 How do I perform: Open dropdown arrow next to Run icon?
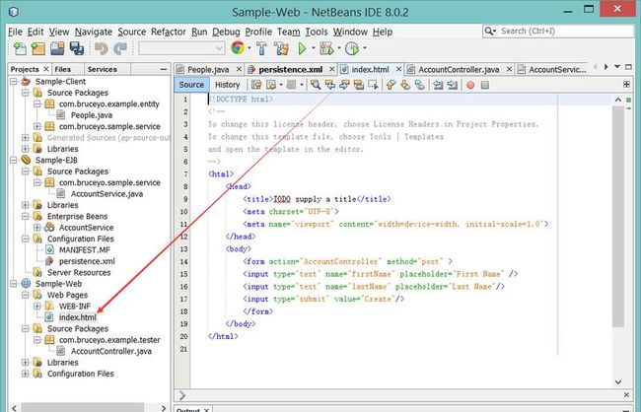pyautogui.click(x=314, y=48)
